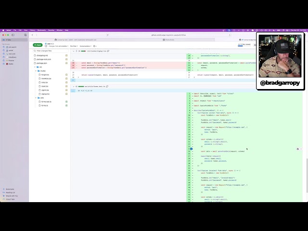Select forms.ts in file tree
308x231 pixels.
44,105
